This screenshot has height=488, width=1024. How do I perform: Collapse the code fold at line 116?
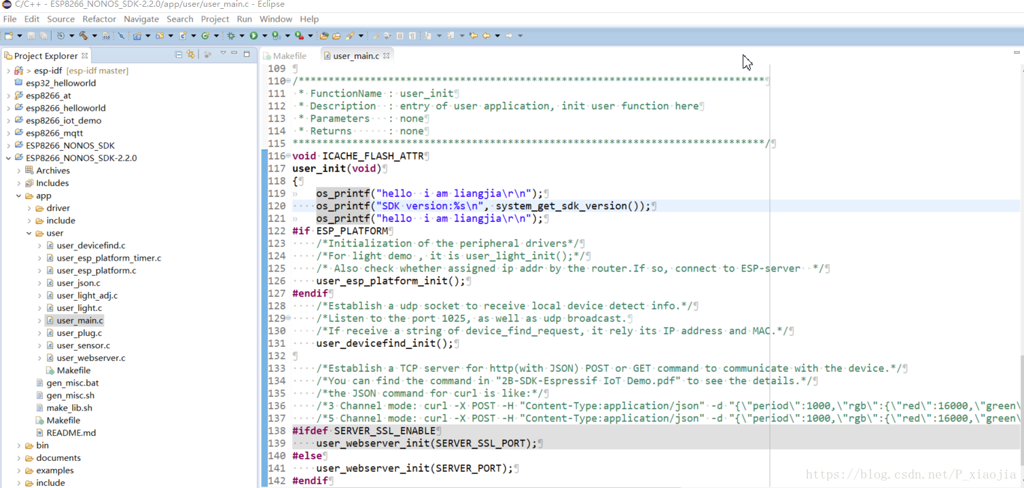click(289, 156)
